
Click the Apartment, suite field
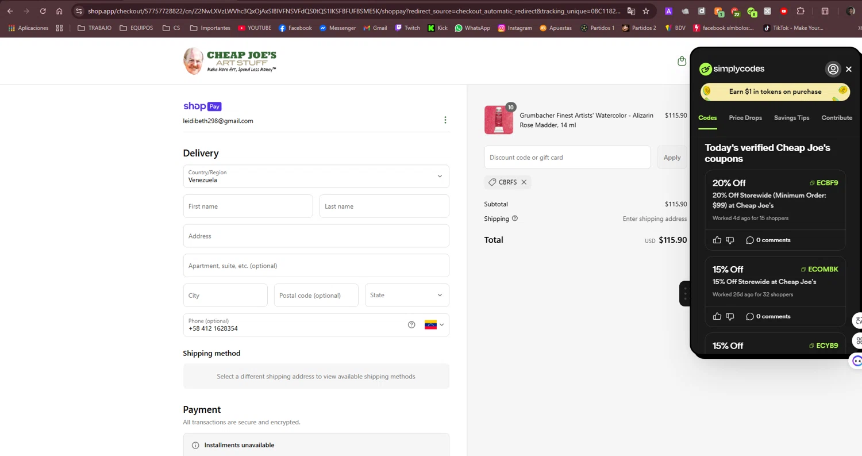coord(316,266)
